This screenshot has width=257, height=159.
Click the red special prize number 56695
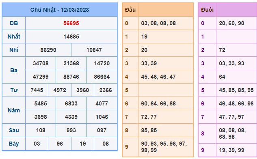71,23
